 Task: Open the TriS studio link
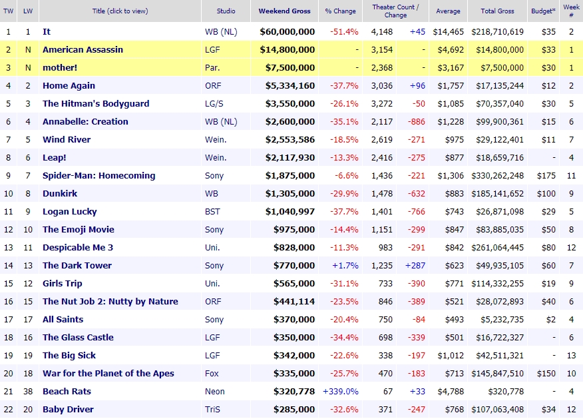(212, 409)
